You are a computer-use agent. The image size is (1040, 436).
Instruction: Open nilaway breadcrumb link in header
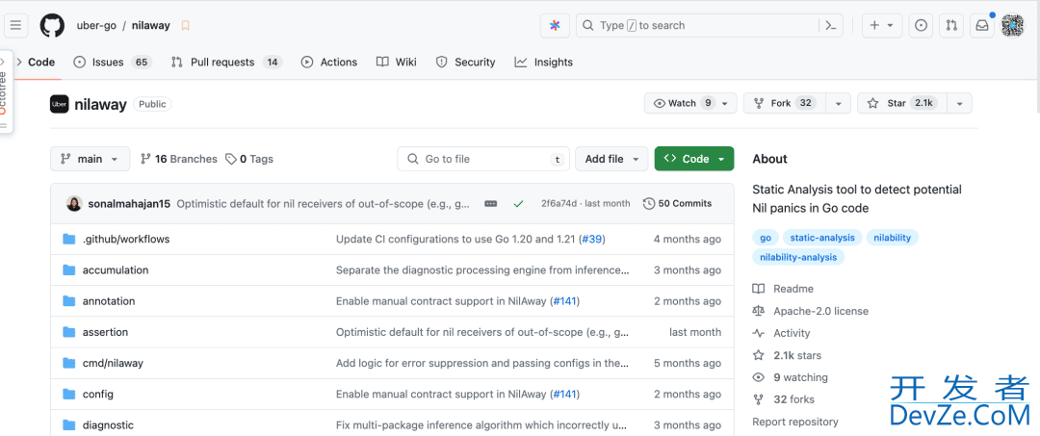tap(150, 26)
